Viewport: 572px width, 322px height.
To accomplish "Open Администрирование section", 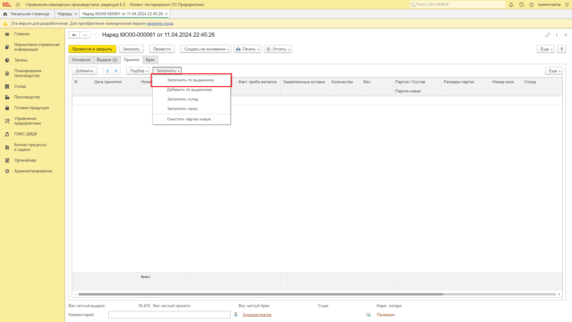I will click(33, 171).
